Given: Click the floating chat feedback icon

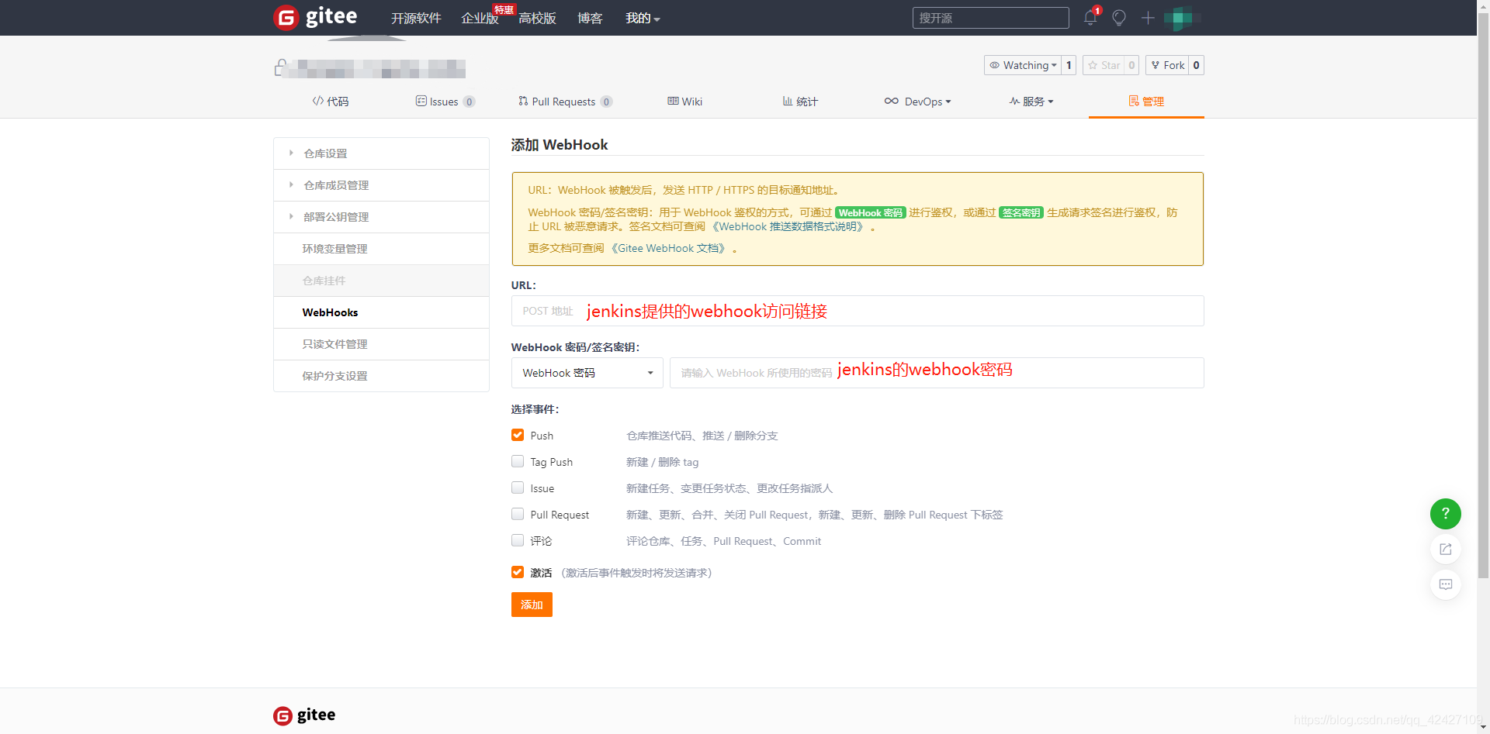Looking at the screenshot, I should (1445, 584).
